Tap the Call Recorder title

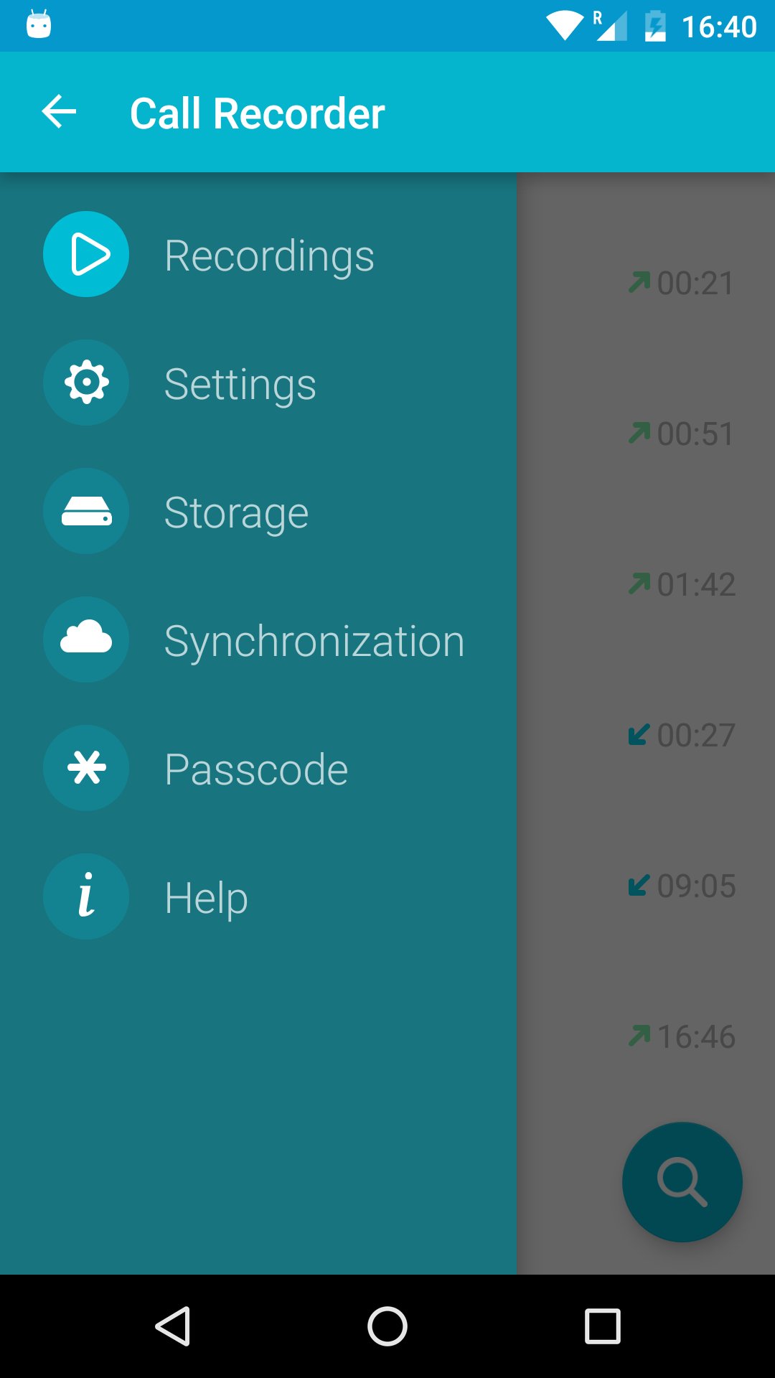[x=257, y=113]
